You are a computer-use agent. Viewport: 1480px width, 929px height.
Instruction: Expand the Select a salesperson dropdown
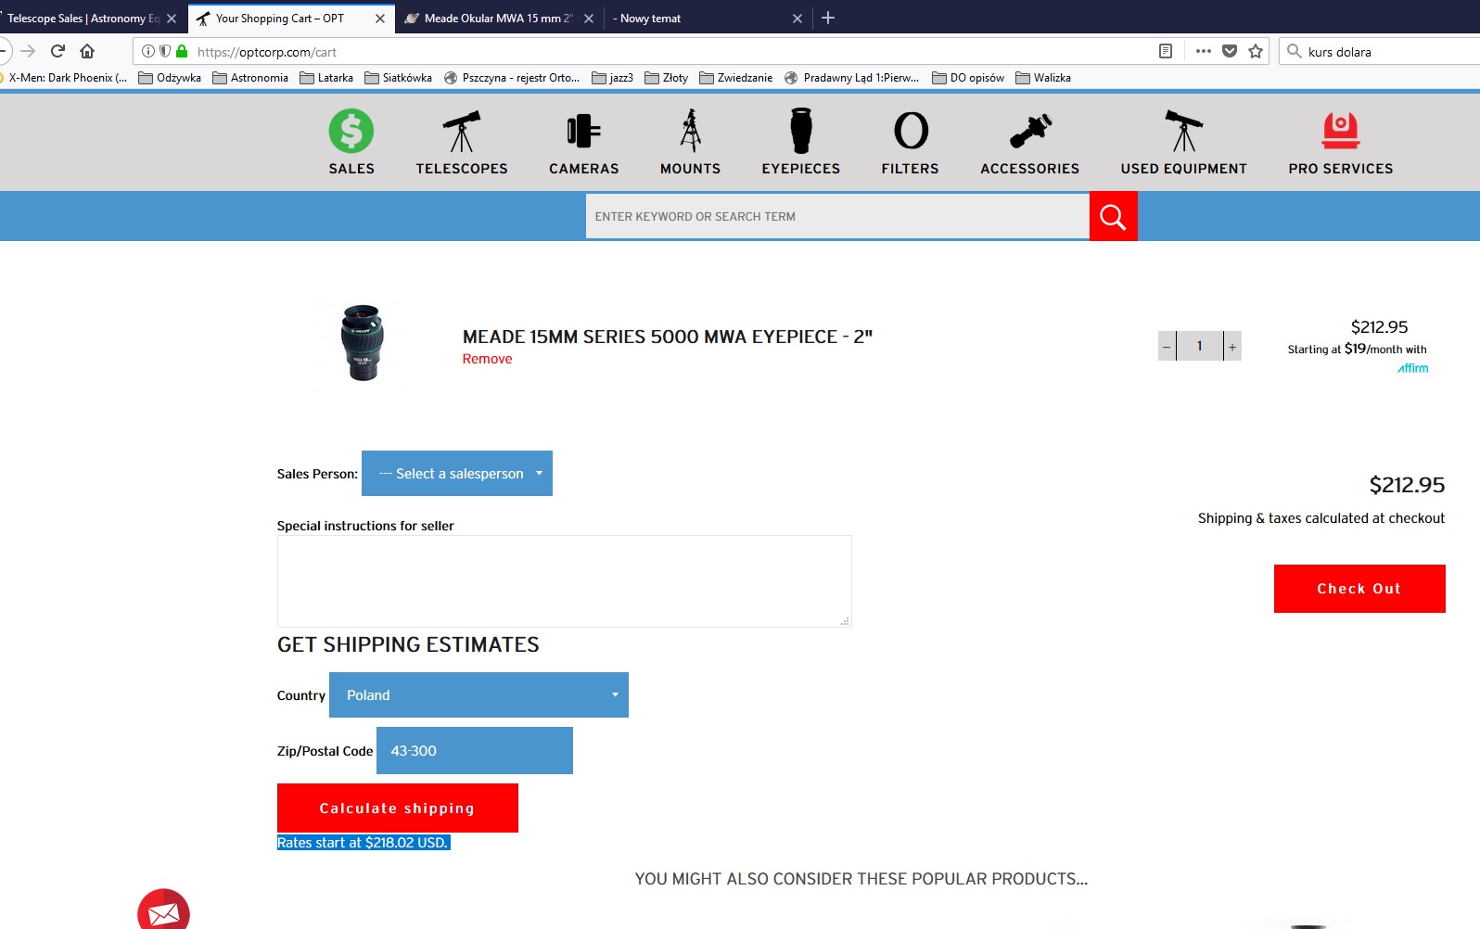[x=457, y=474]
